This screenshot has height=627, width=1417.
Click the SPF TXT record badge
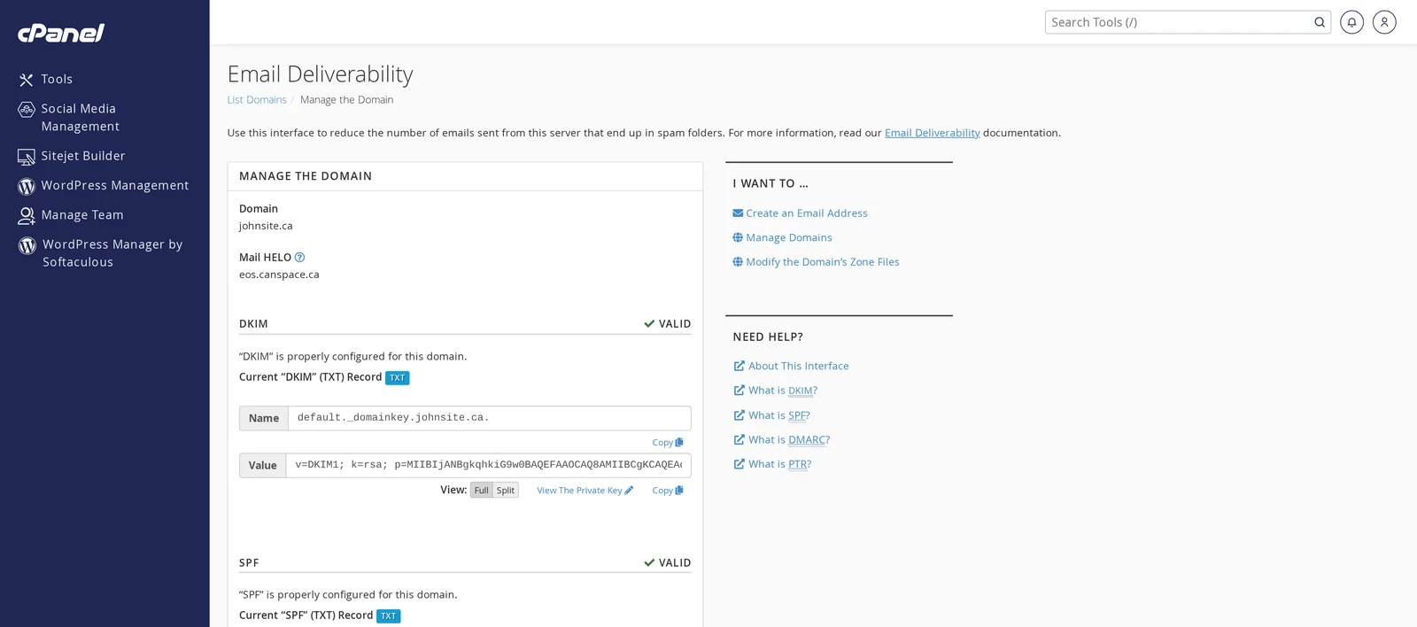(389, 616)
